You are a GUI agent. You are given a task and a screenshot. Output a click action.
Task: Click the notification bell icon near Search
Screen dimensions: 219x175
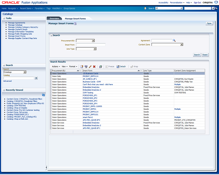coord(145,8)
